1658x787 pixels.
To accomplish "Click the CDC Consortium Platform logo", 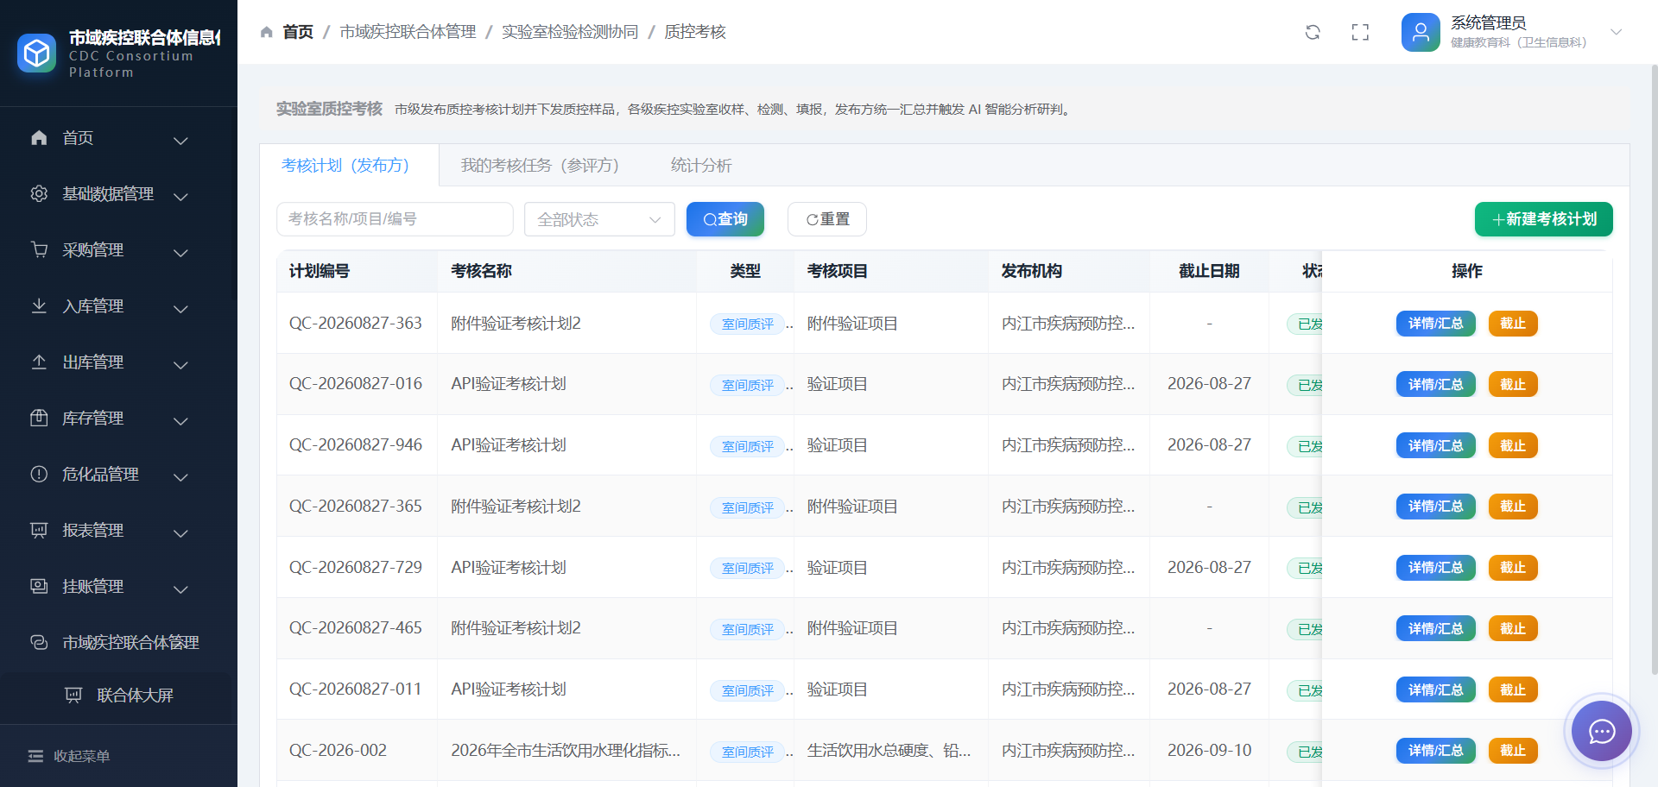I will click(x=36, y=54).
